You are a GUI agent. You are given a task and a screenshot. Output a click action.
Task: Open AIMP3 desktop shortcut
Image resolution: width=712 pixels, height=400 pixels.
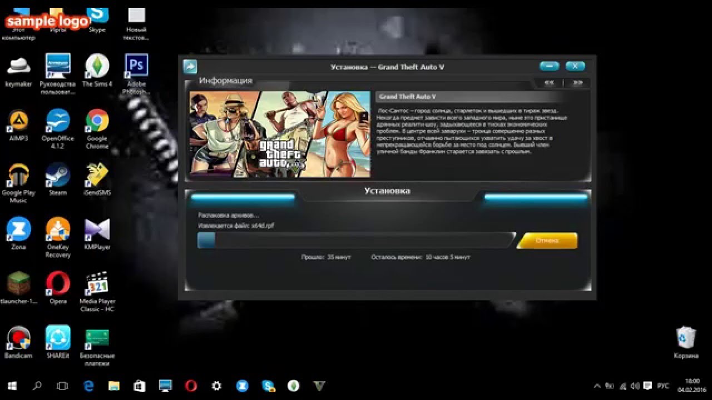[18, 125]
